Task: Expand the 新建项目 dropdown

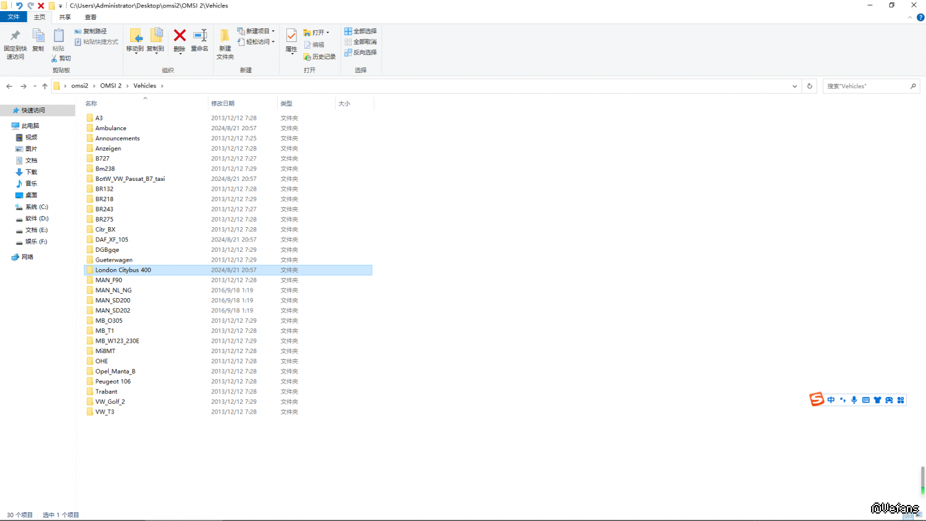Action: pos(273,31)
